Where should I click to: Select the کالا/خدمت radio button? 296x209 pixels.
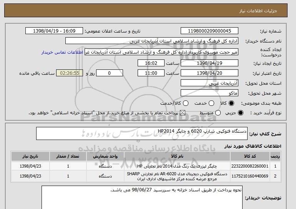tap(186, 103)
